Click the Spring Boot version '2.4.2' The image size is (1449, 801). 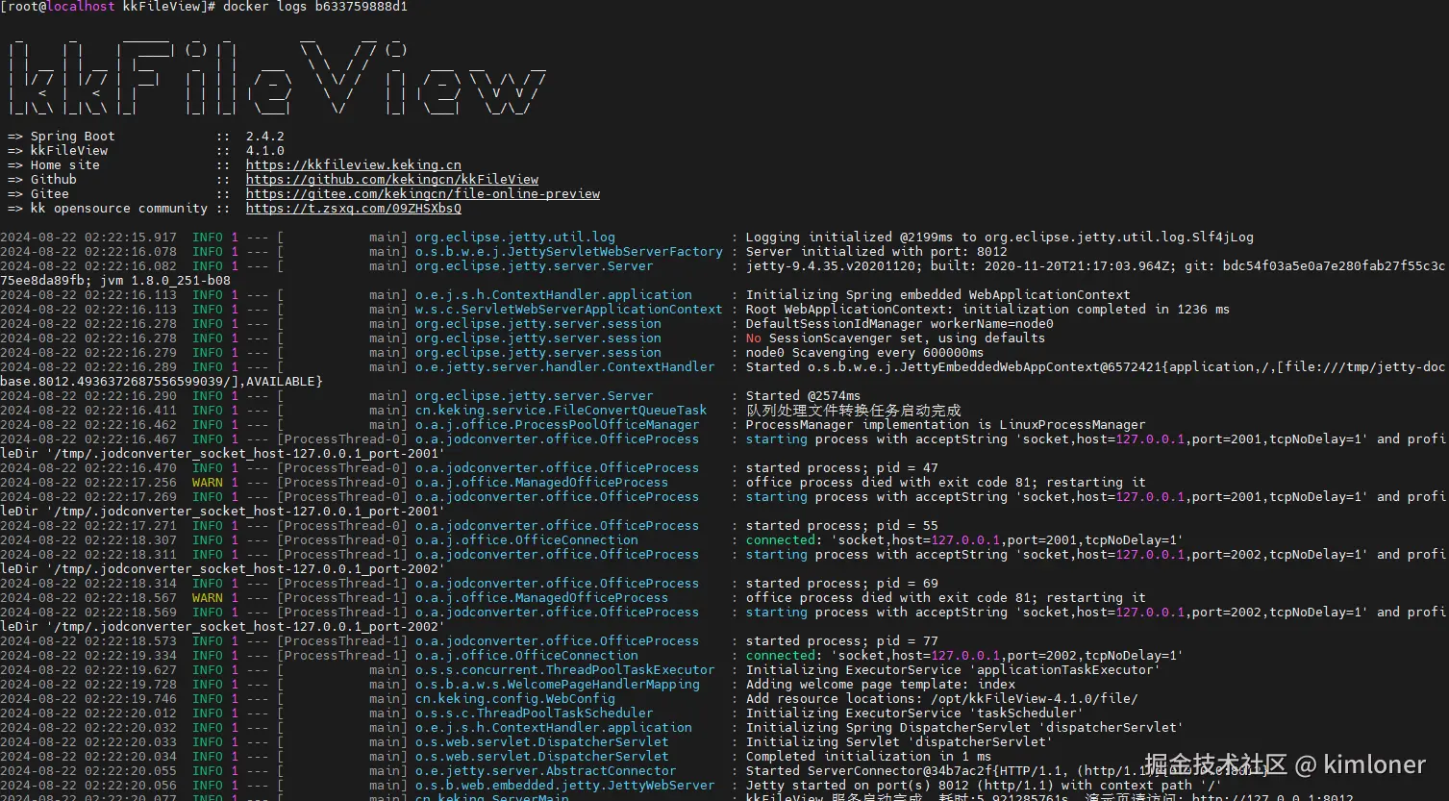click(x=265, y=137)
